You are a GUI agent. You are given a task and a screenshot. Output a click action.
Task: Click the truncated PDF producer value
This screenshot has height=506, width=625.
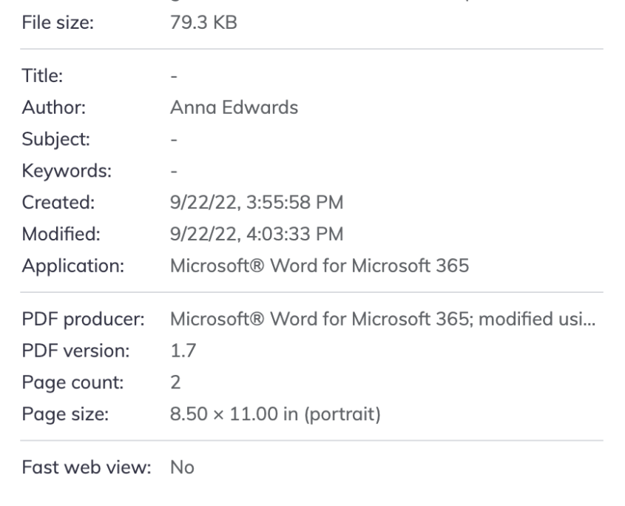click(383, 318)
